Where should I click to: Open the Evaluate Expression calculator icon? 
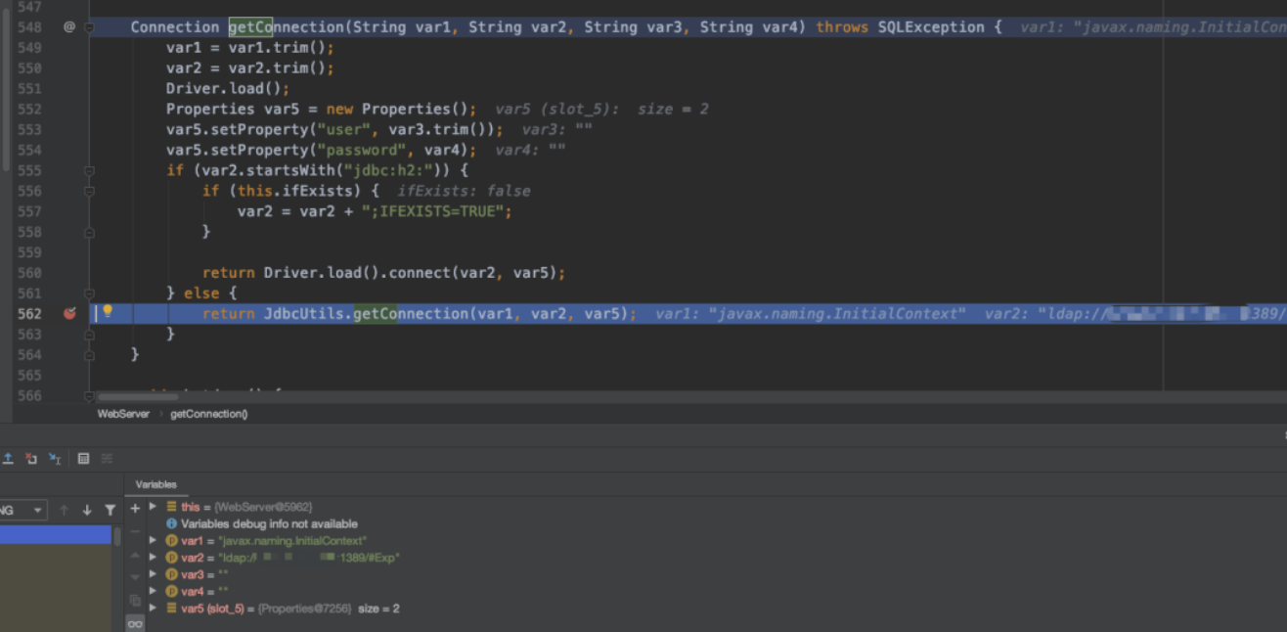[x=83, y=458]
